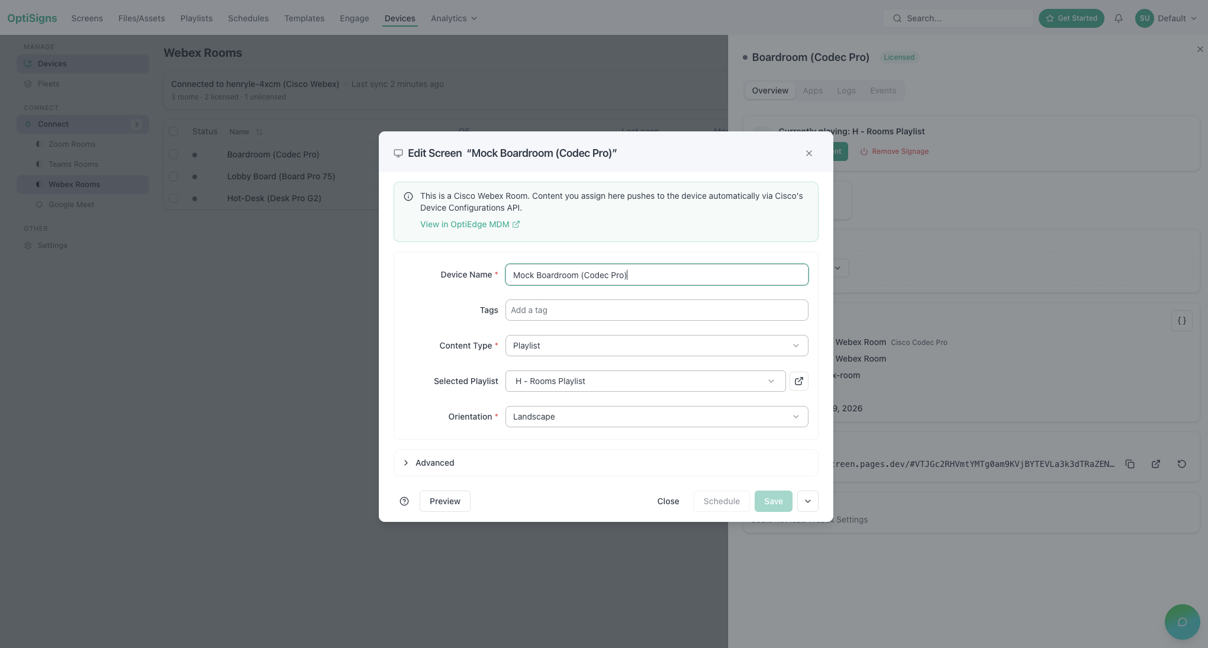Switch to the Events tab
The height and width of the screenshot is (648, 1208).
[882, 91]
